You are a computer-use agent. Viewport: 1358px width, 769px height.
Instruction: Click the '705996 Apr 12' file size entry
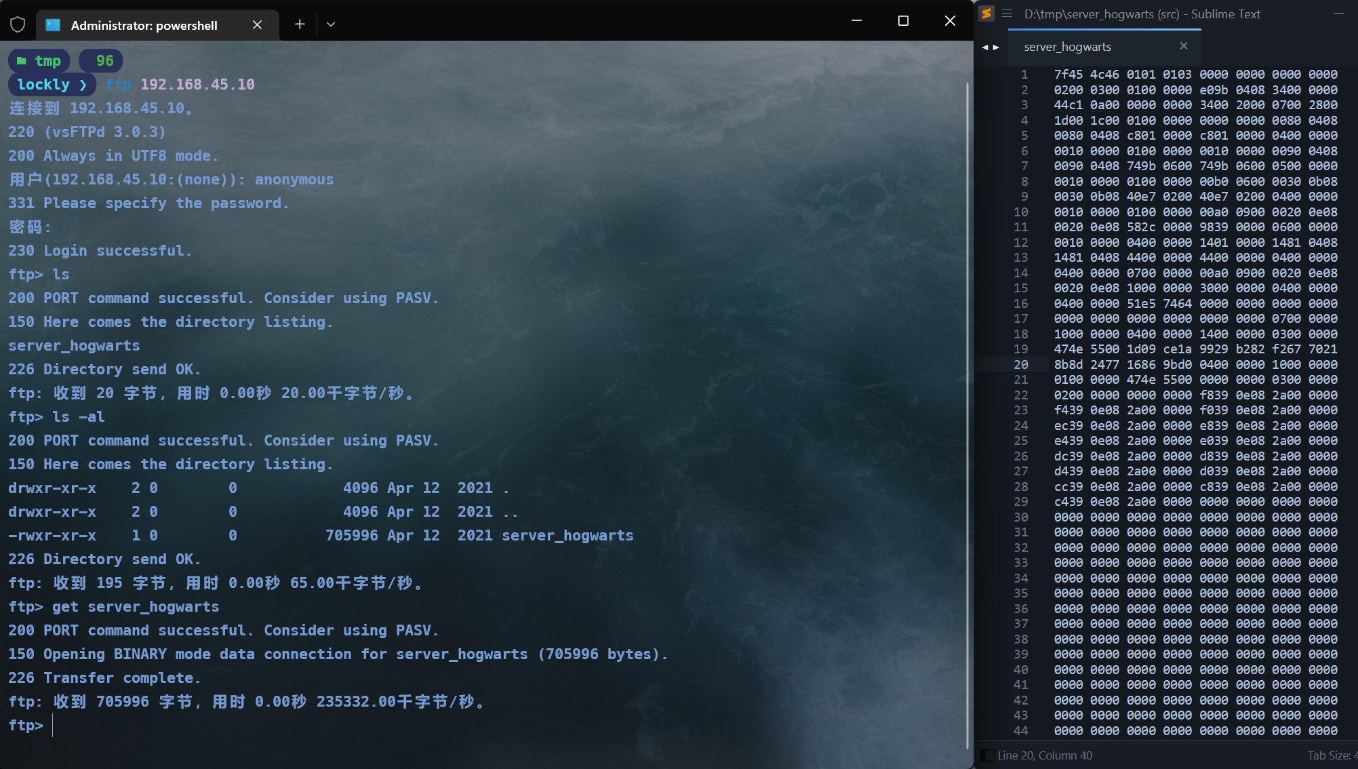382,535
